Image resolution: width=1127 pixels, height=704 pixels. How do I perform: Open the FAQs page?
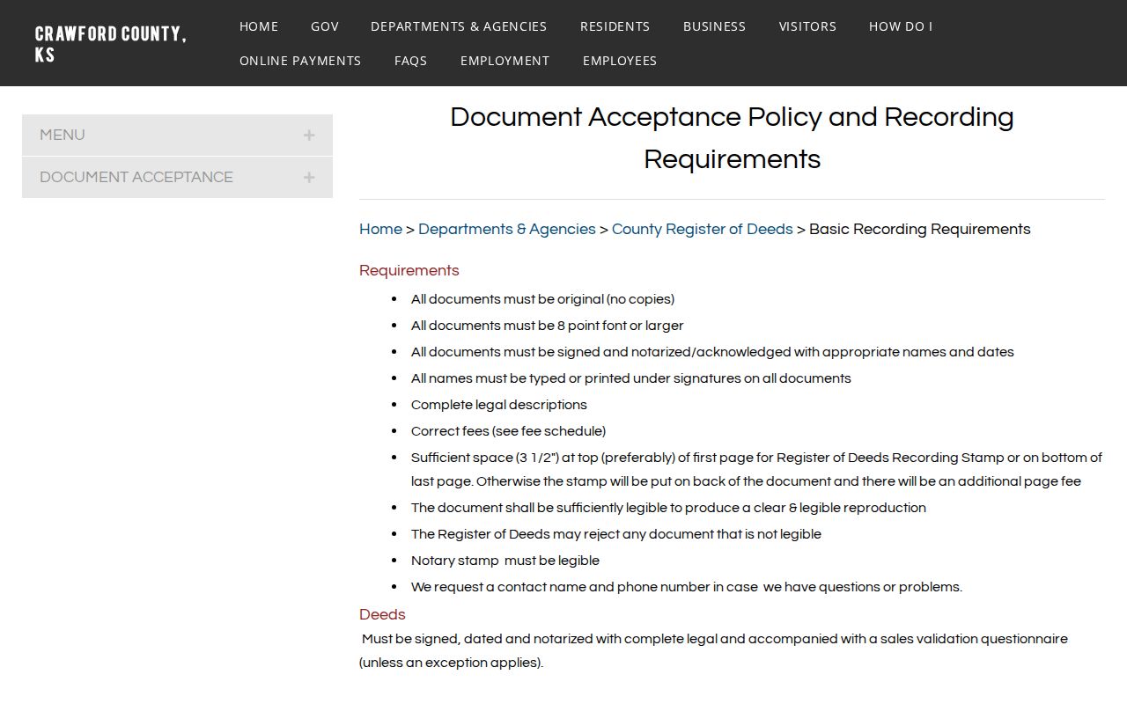[410, 61]
